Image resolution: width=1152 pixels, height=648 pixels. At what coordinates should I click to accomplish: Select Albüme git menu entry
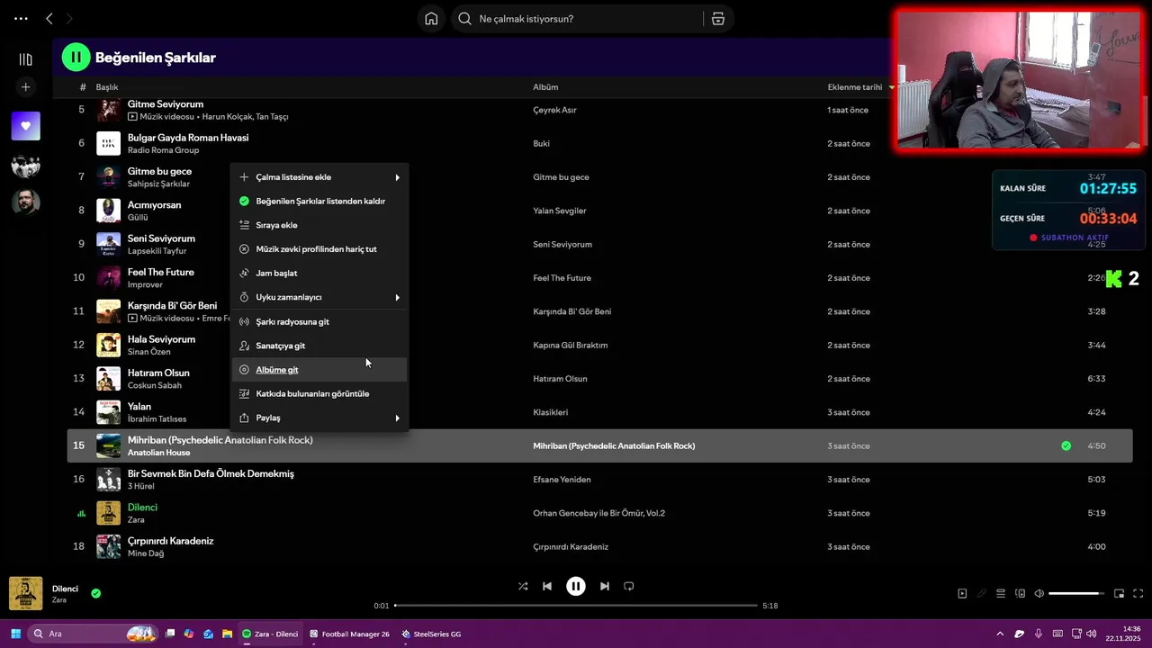[x=319, y=370]
